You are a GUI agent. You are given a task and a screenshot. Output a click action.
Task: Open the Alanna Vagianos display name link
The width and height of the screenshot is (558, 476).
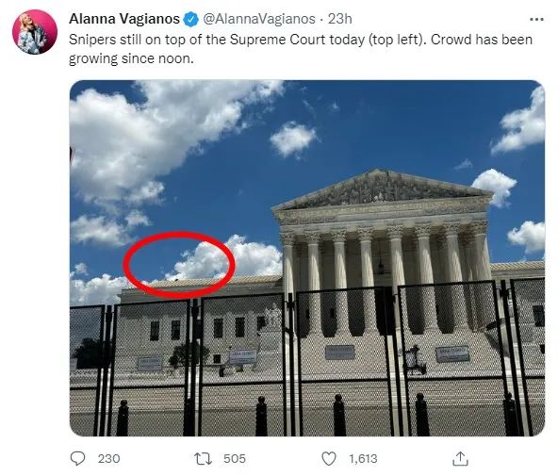(x=124, y=19)
